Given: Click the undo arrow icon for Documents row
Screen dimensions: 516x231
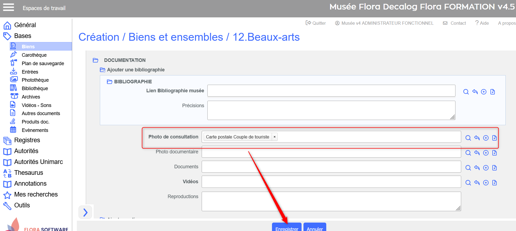Looking at the screenshot, I should (x=477, y=168).
